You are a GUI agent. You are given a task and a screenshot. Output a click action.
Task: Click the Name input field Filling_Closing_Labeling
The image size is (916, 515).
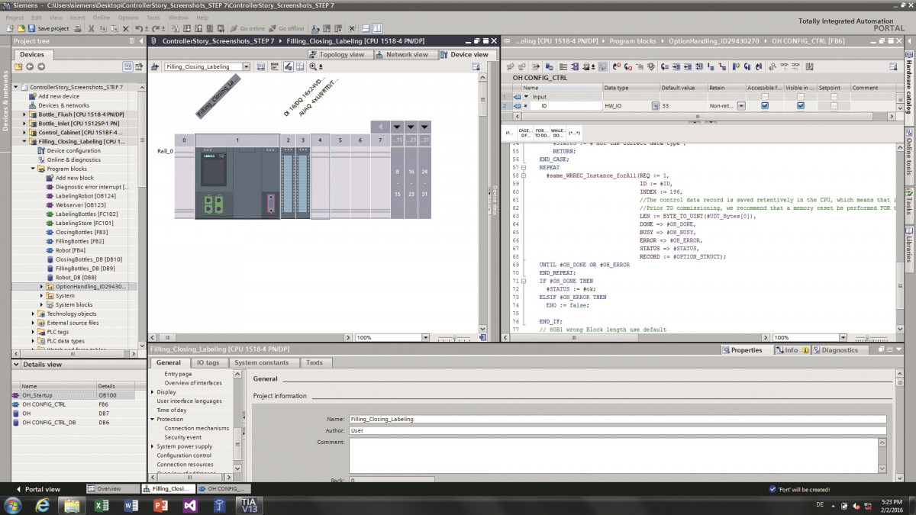[618, 419]
